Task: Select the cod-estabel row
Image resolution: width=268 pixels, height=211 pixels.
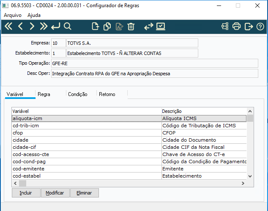Action: 129,176
